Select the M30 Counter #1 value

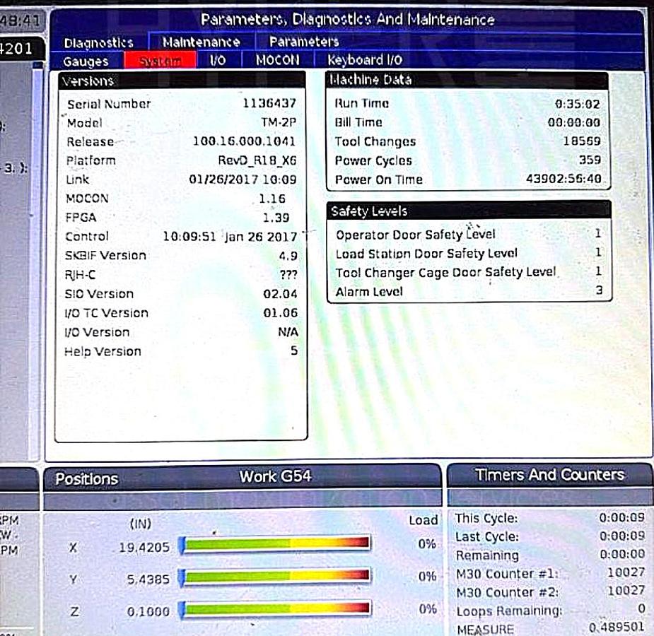pyautogui.click(x=626, y=572)
